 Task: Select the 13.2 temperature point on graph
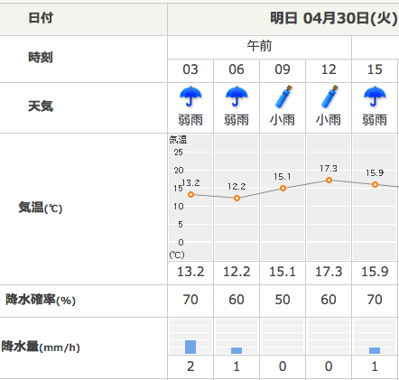[190, 195]
